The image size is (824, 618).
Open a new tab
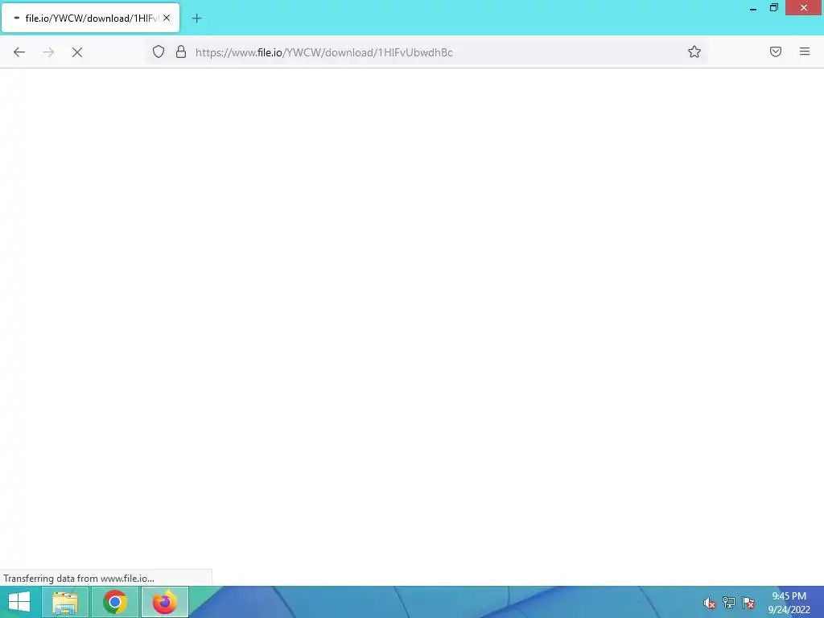[196, 19]
